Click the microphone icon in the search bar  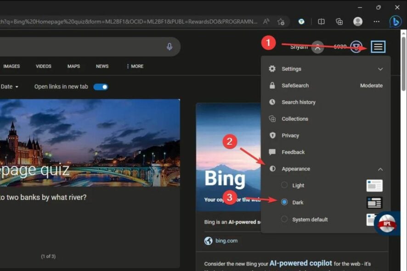(170, 46)
